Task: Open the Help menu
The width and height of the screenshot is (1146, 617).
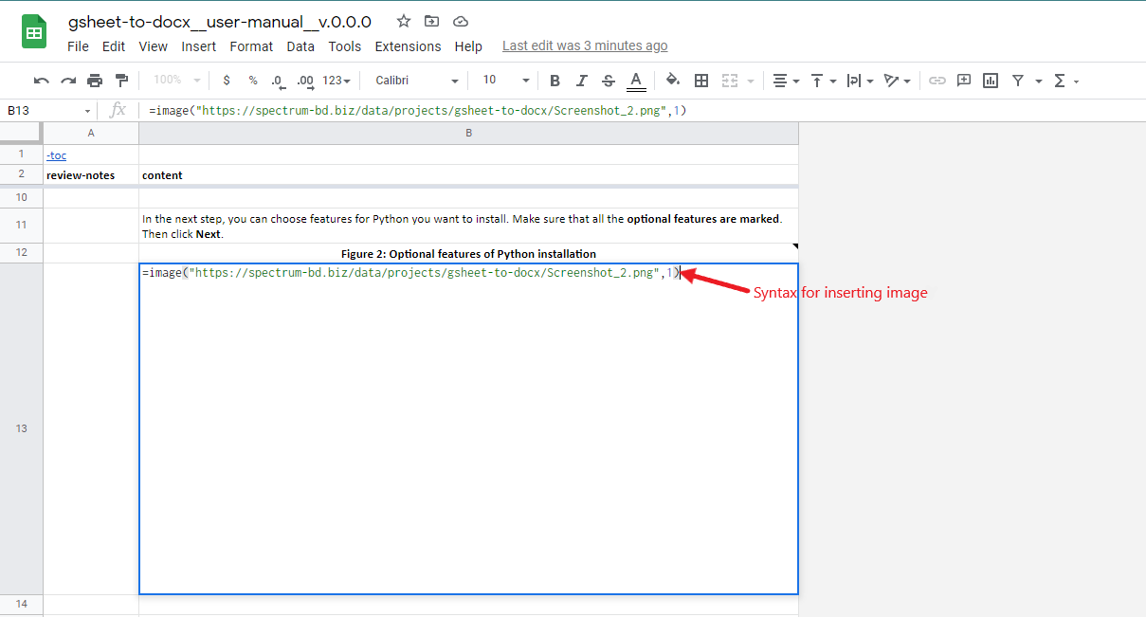Action: click(468, 46)
